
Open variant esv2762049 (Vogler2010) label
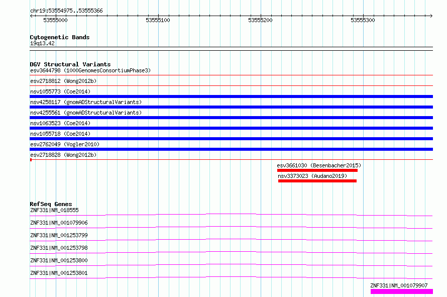pyautogui.click(x=65, y=144)
